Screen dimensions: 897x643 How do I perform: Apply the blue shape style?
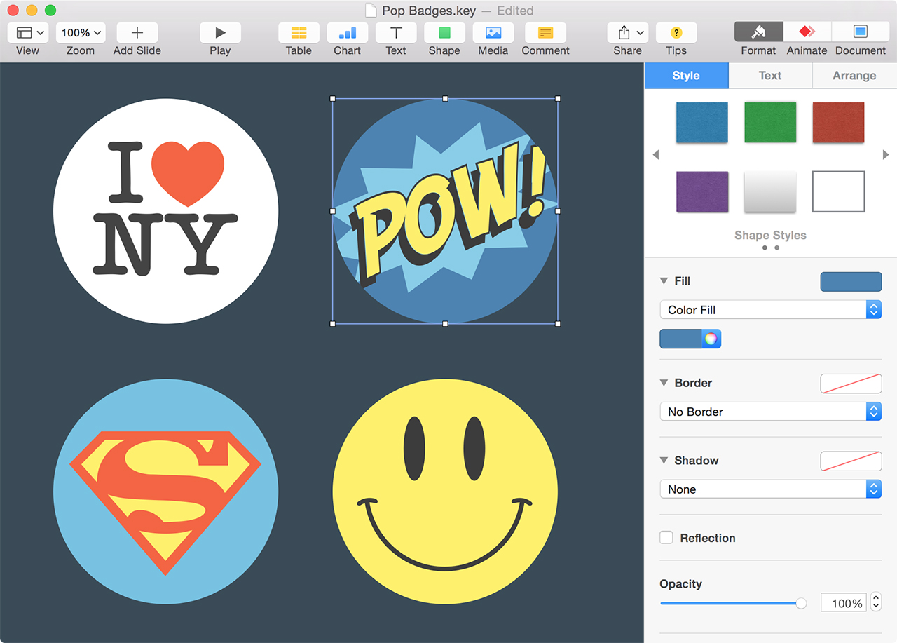[x=701, y=123]
